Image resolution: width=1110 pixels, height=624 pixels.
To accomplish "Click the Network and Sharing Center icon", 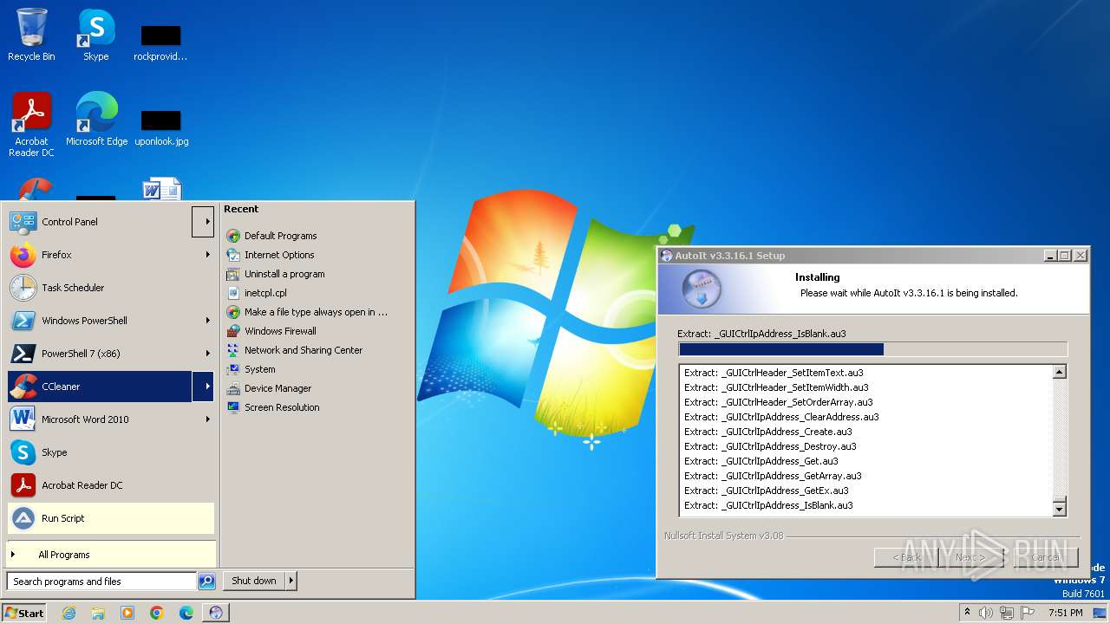I will pos(232,350).
